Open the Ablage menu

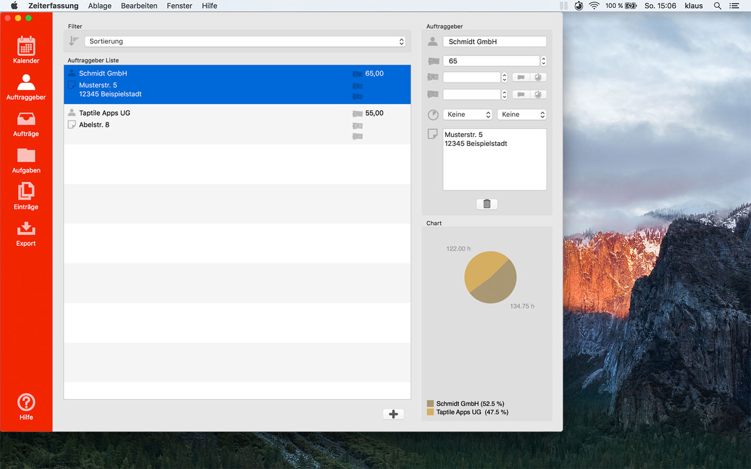(x=100, y=6)
